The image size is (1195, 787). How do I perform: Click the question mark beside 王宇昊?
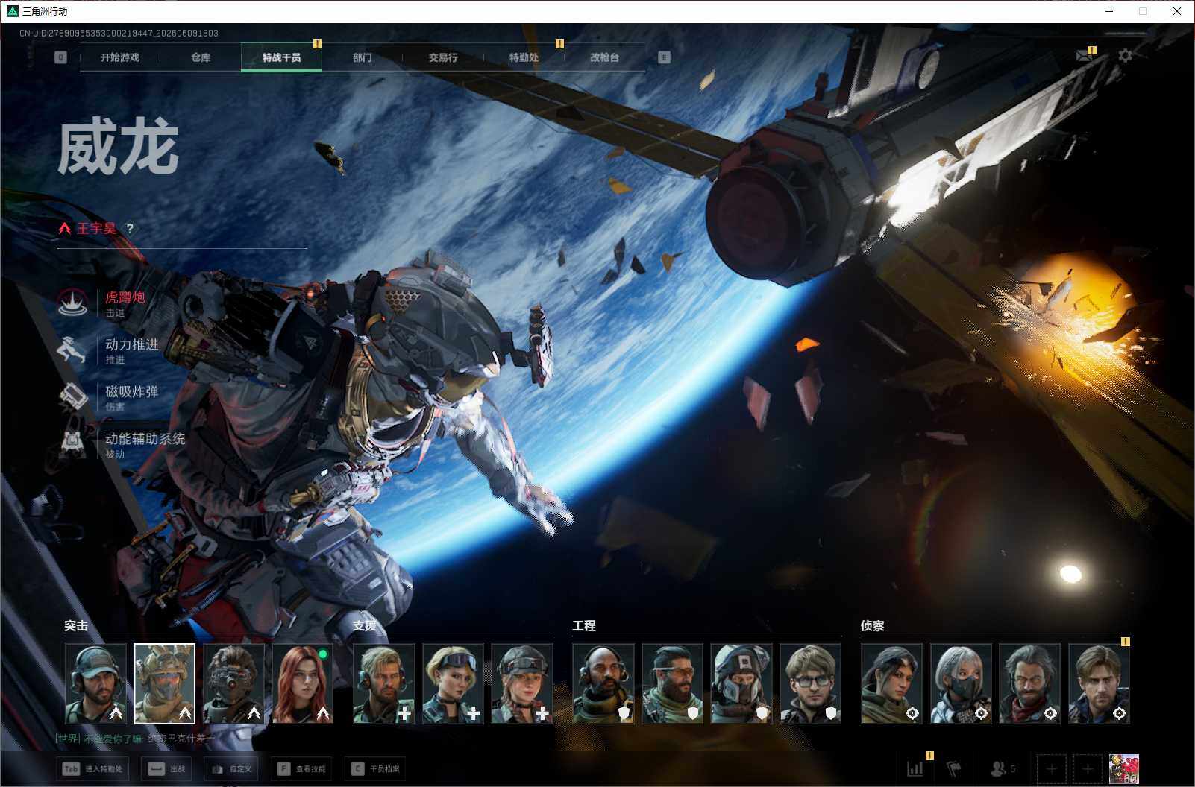[130, 229]
